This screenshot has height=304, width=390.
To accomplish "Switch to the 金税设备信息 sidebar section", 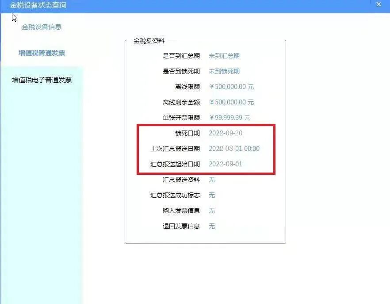I will coord(42,27).
